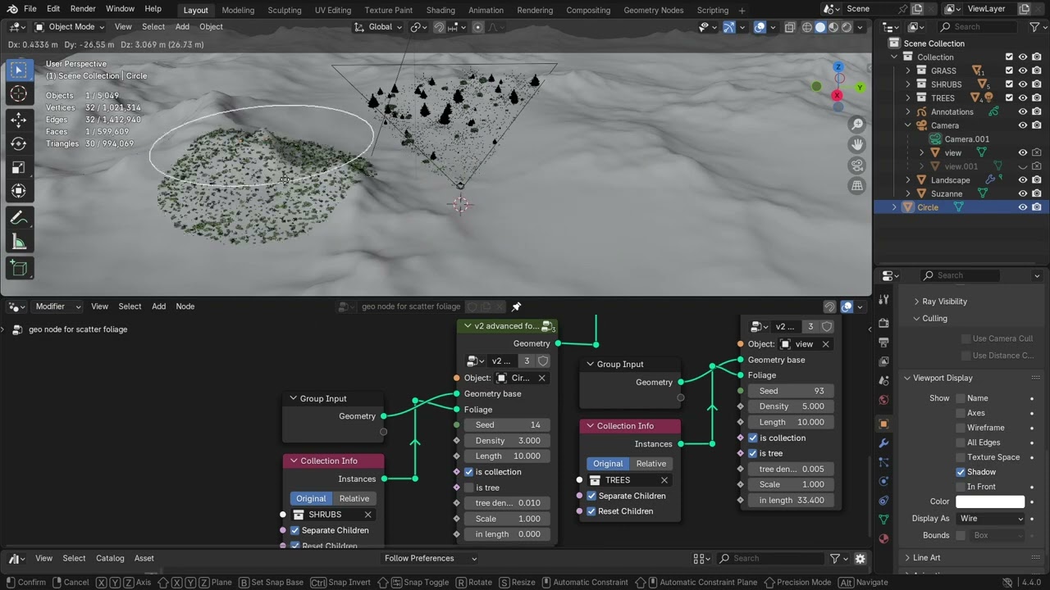
Task: Switch to the Geometry Nodes workspace tab
Action: pyautogui.click(x=653, y=10)
